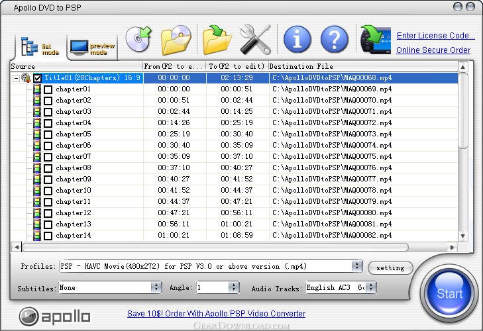
Task: Click the Title01 film reel icon
Action: pyautogui.click(x=27, y=78)
